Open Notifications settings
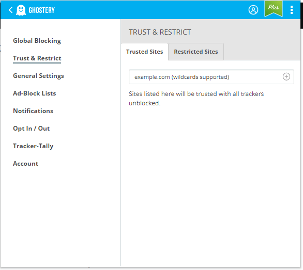The width and height of the screenshot is (303, 270). 33,111
